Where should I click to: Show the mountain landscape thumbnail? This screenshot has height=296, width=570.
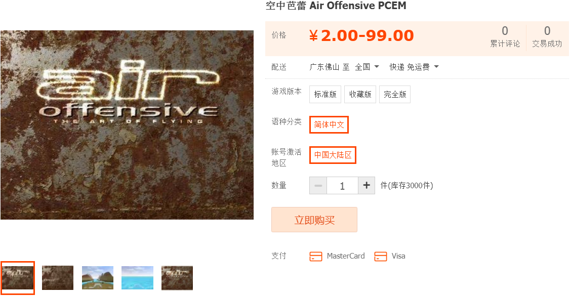point(97,278)
